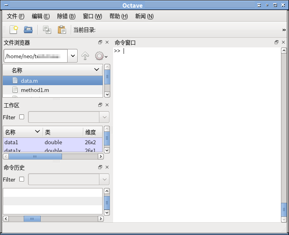The height and width of the screenshot is (235, 289).
Task: Click the Copy toolbar icon
Action: (x=47, y=30)
